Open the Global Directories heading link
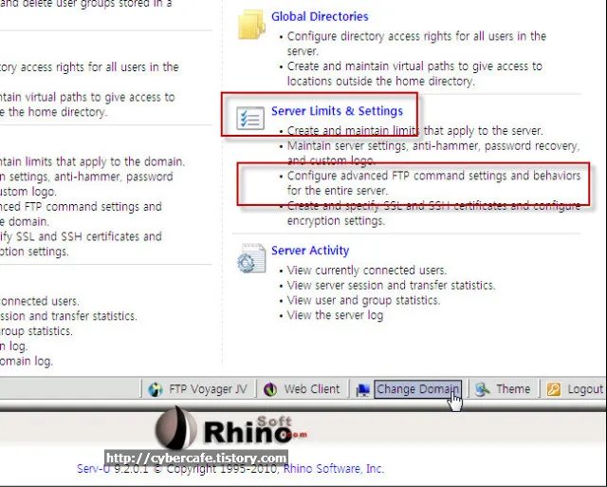The image size is (607, 487). [320, 16]
